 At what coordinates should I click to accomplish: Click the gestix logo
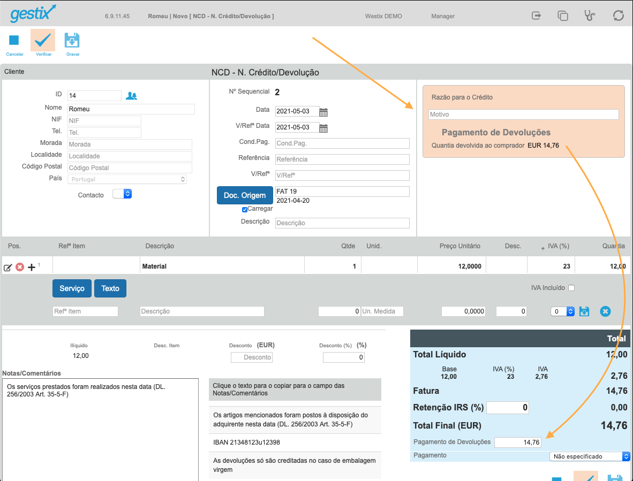(x=33, y=14)
